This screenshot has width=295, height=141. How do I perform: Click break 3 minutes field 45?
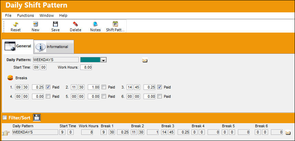click(x=137, y=87)
